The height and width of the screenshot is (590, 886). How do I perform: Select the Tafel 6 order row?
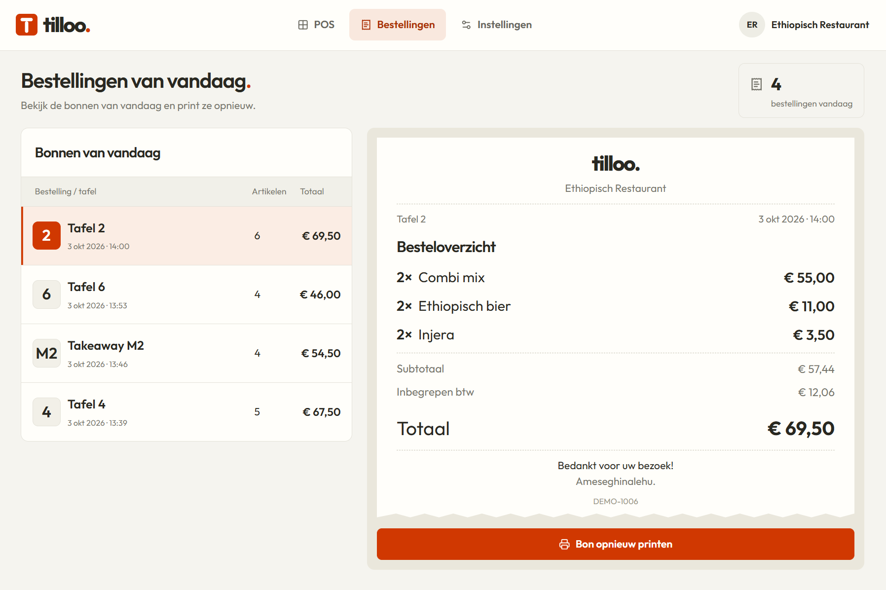coord(186,295)
